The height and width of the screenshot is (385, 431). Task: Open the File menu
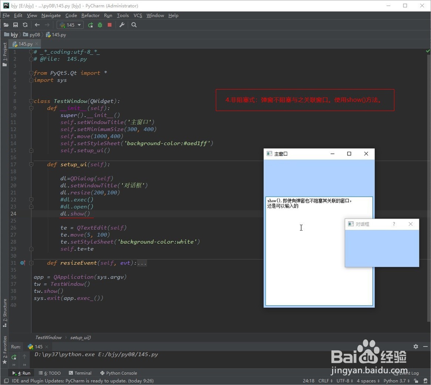tap(6, 16)
